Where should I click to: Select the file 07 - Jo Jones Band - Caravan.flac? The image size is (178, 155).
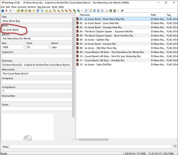[x=98, y=44]
